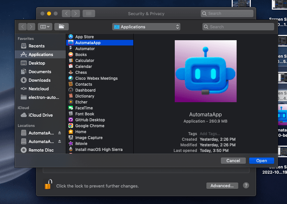
Task: Create a new folder with toolbar icon
Action: (x=62, y=27)
